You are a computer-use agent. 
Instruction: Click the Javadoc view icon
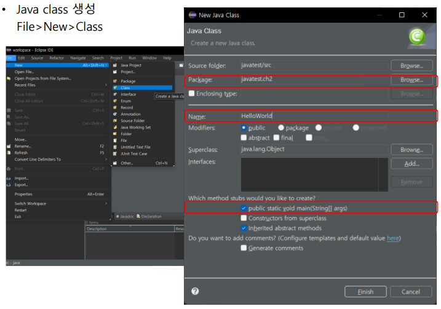tap(117, 216)
